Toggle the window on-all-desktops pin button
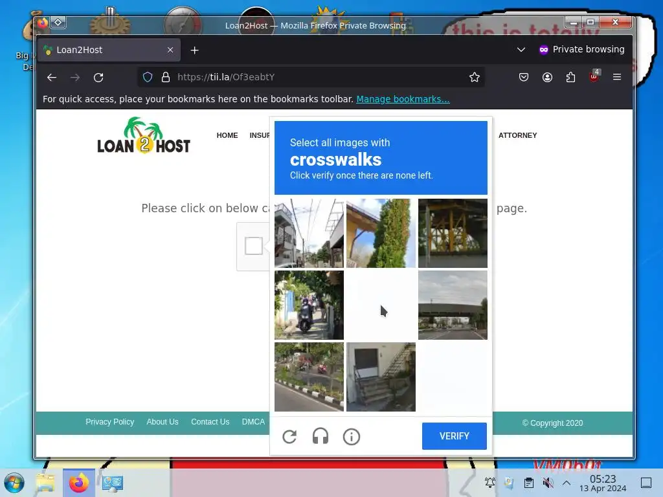Screen dimensions: 663x497 (58, 23)
